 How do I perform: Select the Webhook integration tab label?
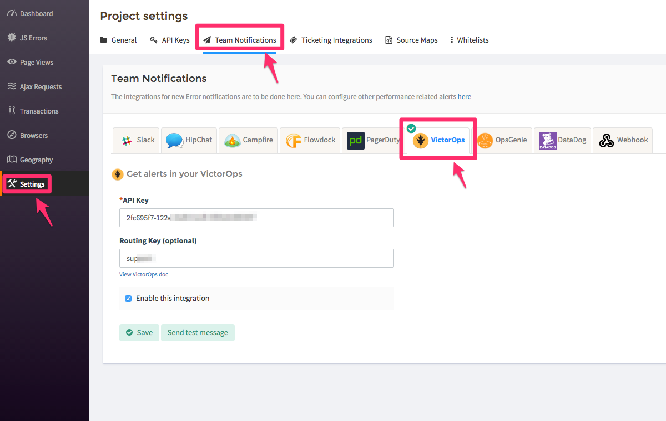click(633, 140)
